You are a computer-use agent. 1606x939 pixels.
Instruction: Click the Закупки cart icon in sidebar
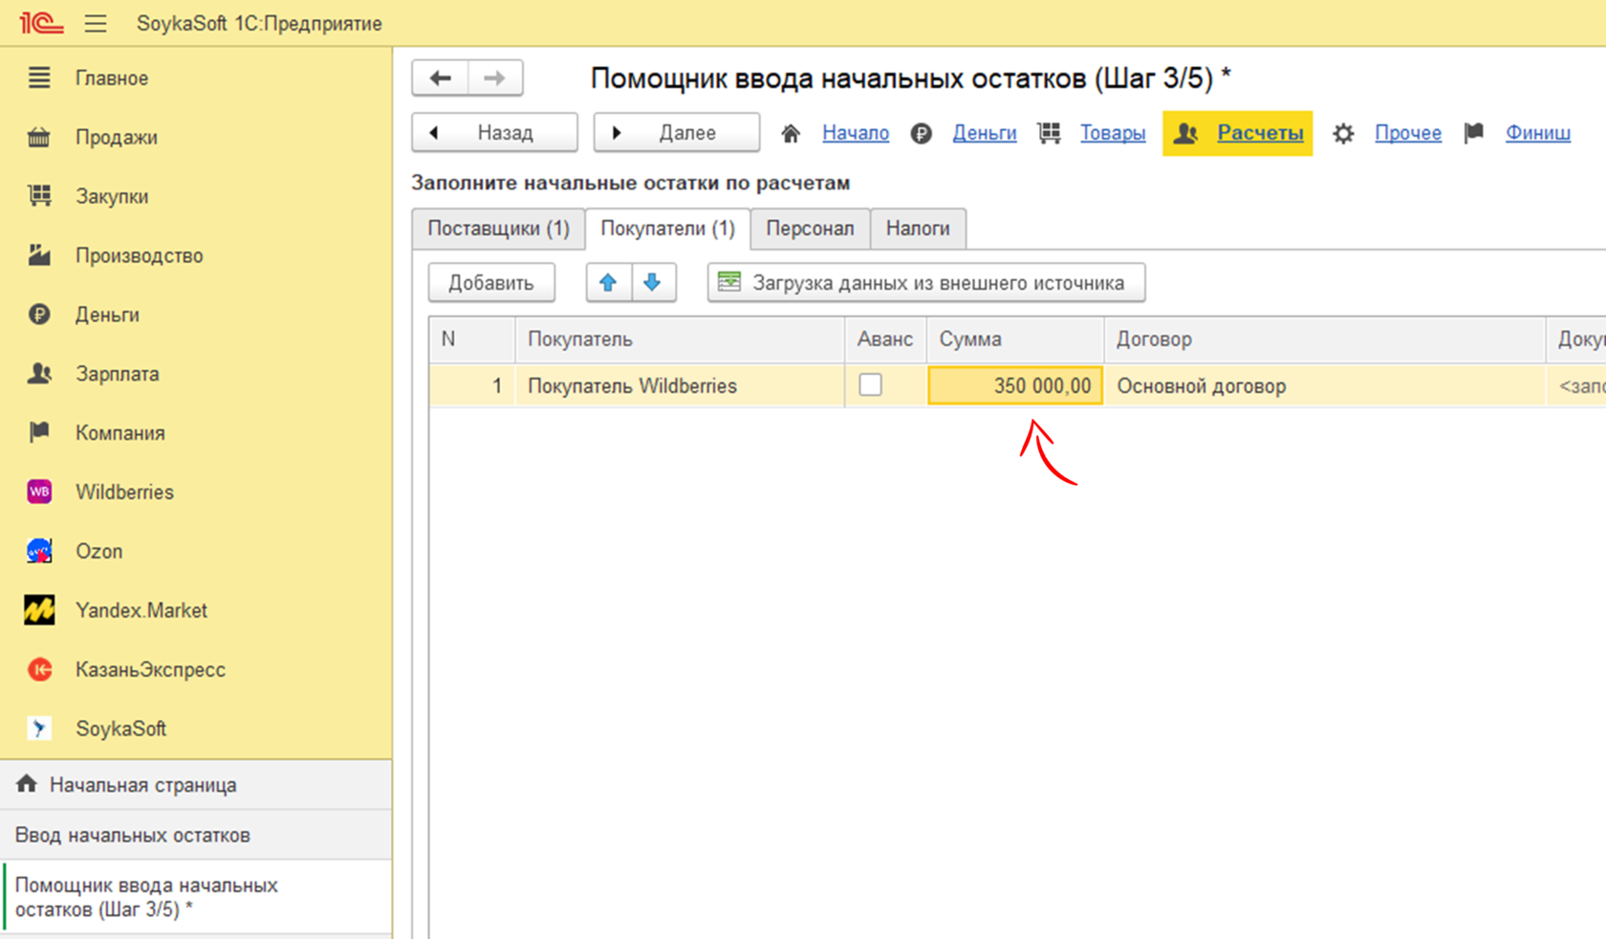[39, 196]
